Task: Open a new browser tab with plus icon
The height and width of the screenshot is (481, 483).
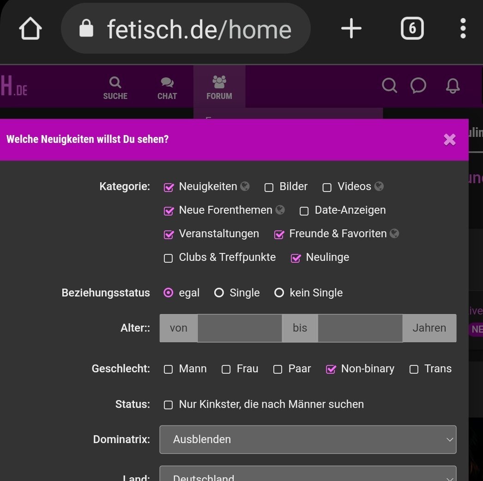Action: pos(351,28)
